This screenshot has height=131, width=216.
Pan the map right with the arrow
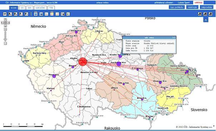click(x=8, y=23)
